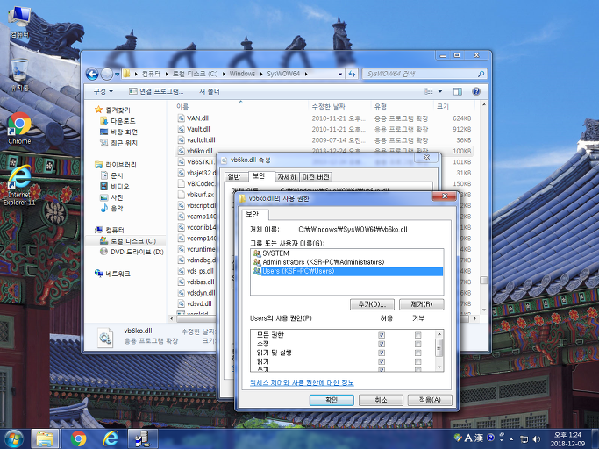Toggle Allow checkbox for 모든 권한
The height and width of the screenshot is (449, 599).
(x=382, y=335)
